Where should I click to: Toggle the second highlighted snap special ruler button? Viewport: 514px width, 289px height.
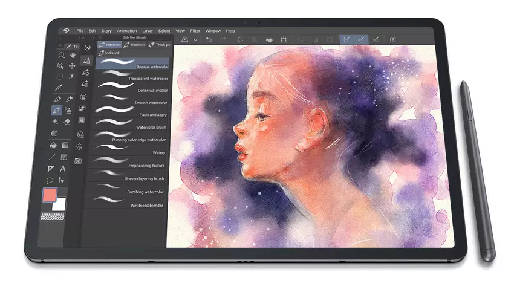[x=361, y=40]
